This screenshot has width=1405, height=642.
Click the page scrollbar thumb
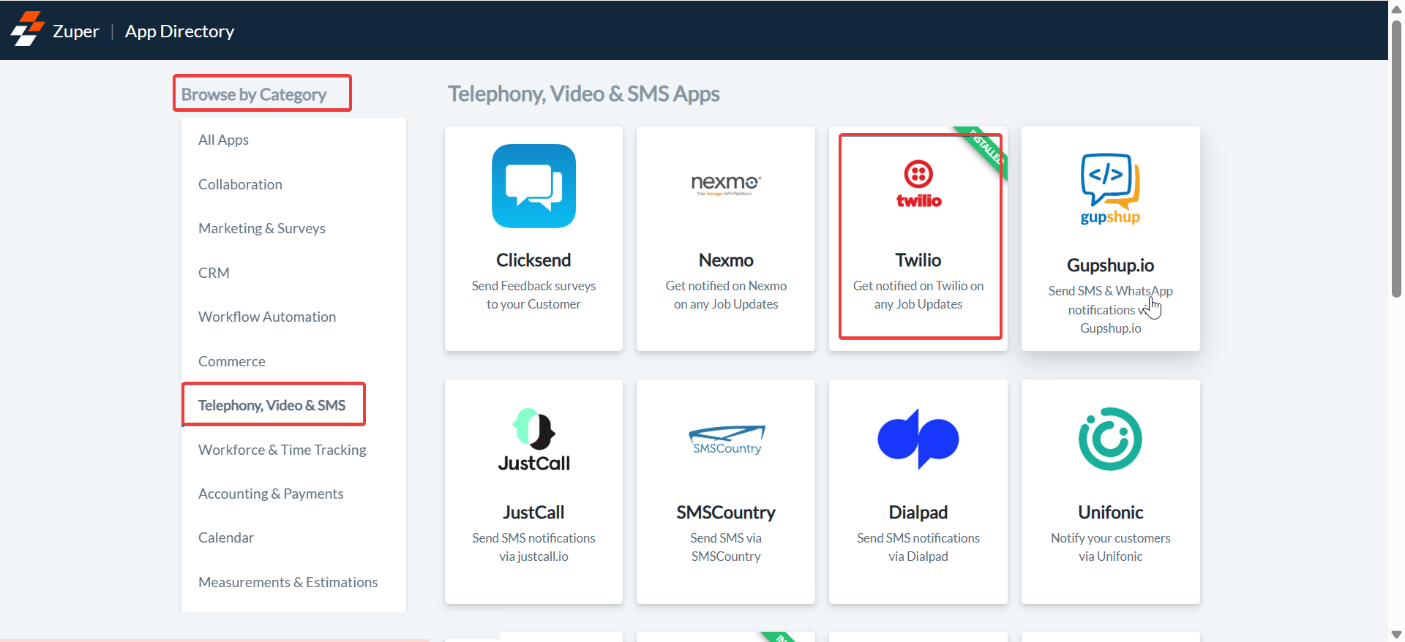1396,159
